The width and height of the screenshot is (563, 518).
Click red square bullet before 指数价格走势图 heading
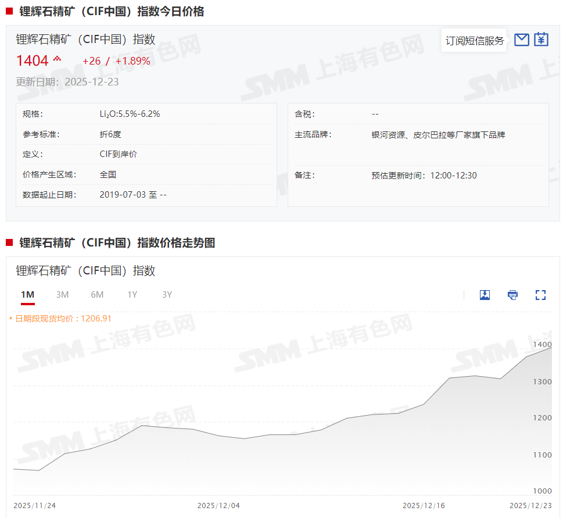(x=9, y=242)
